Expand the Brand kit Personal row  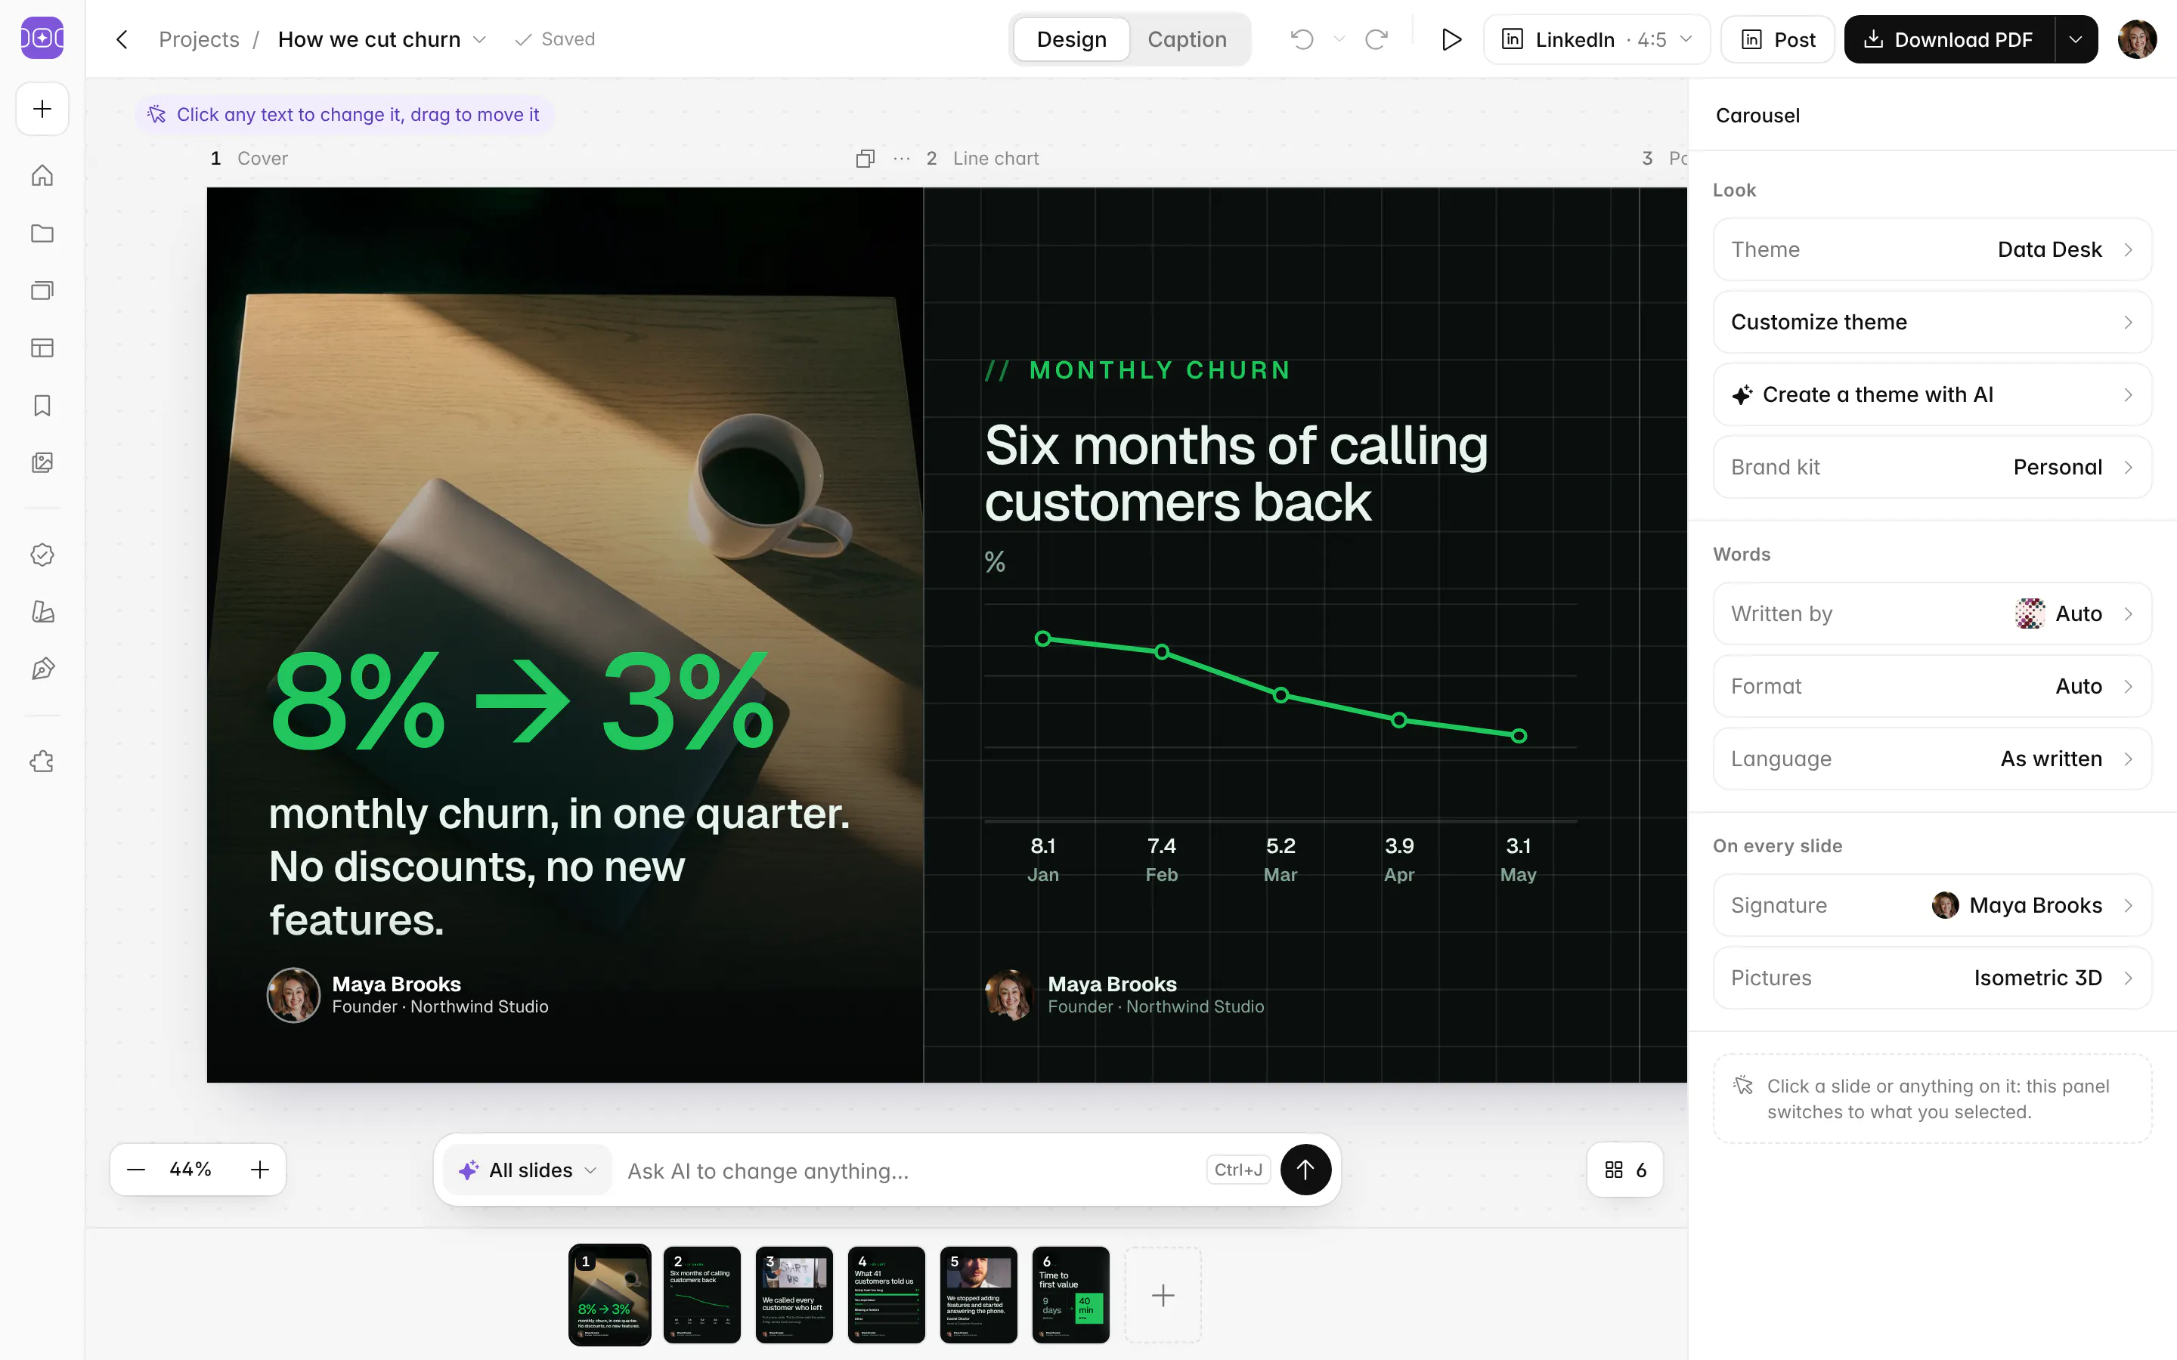pos(1931,467)
